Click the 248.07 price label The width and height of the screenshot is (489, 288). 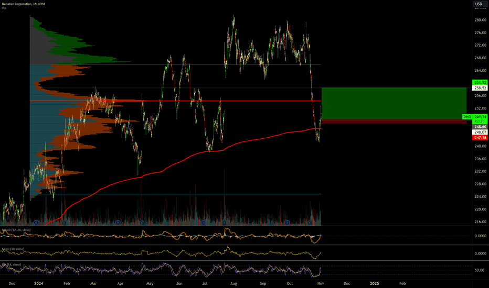[480, 132]
